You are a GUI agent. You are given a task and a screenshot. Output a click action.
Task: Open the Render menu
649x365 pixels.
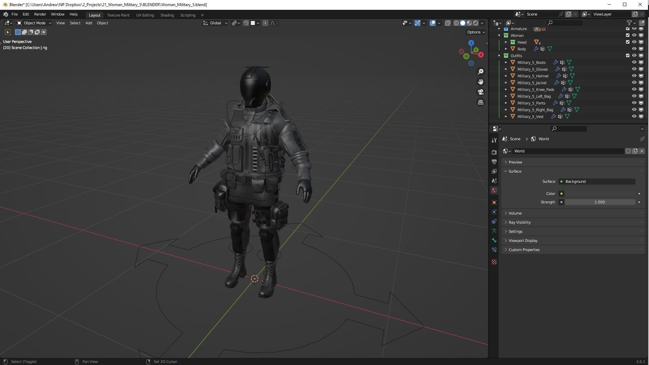tap(40, 14)
